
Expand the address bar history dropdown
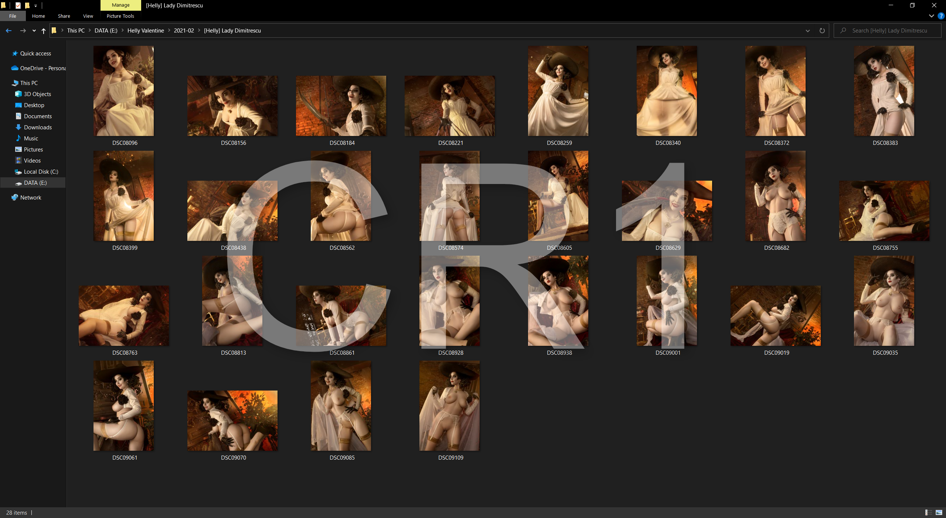coord(807,31)
